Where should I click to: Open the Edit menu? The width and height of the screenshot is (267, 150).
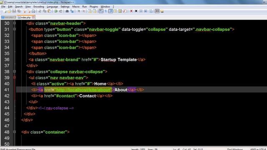tap(10, 7)
